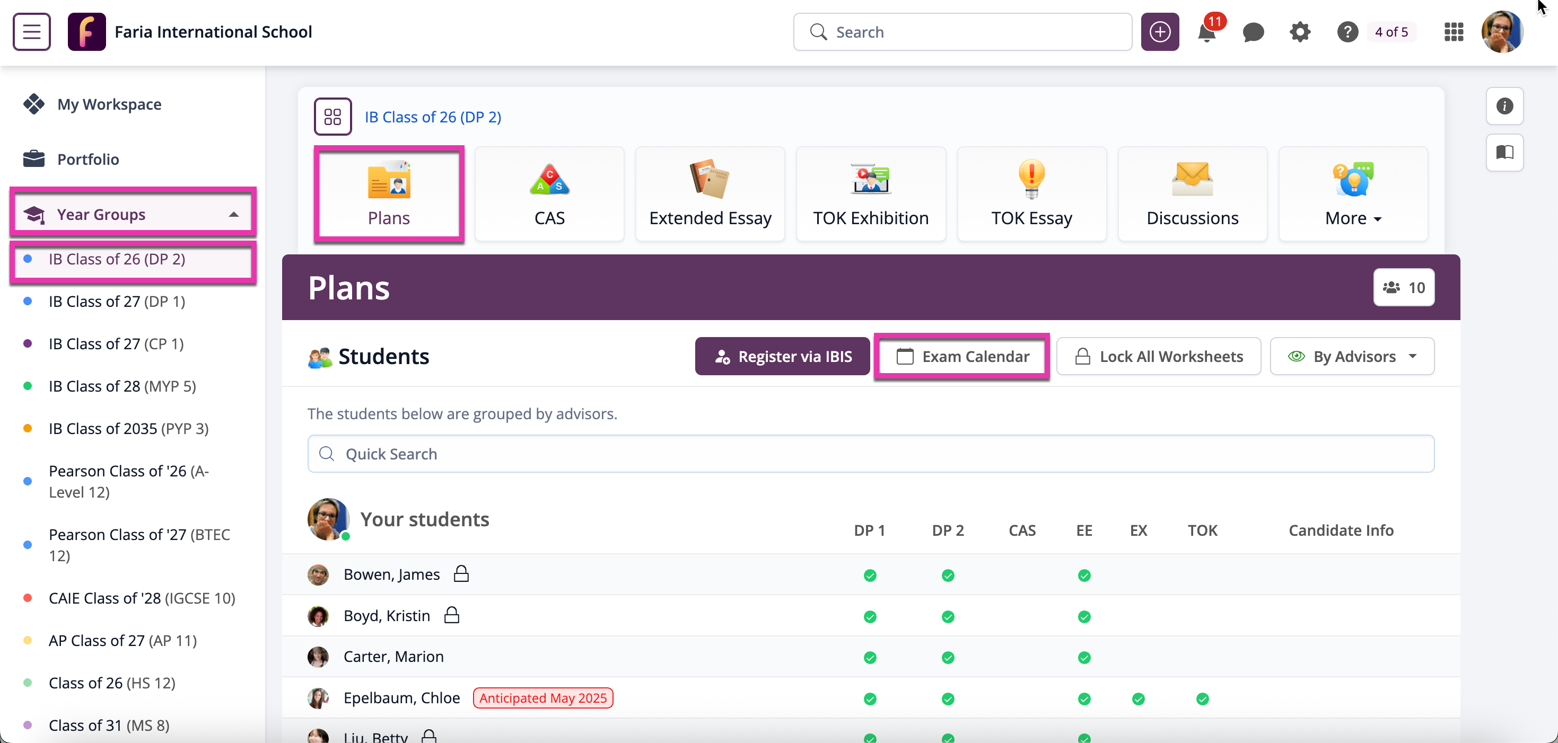Open the chat messages icon
The image size is (1558, 743).
[x=1253, y=32]
